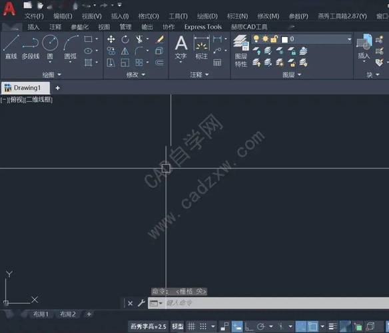The width and height of the screenshot is (389, 333).
Task: Toggle layer on/off lightbulb
Action: [256, 39]
